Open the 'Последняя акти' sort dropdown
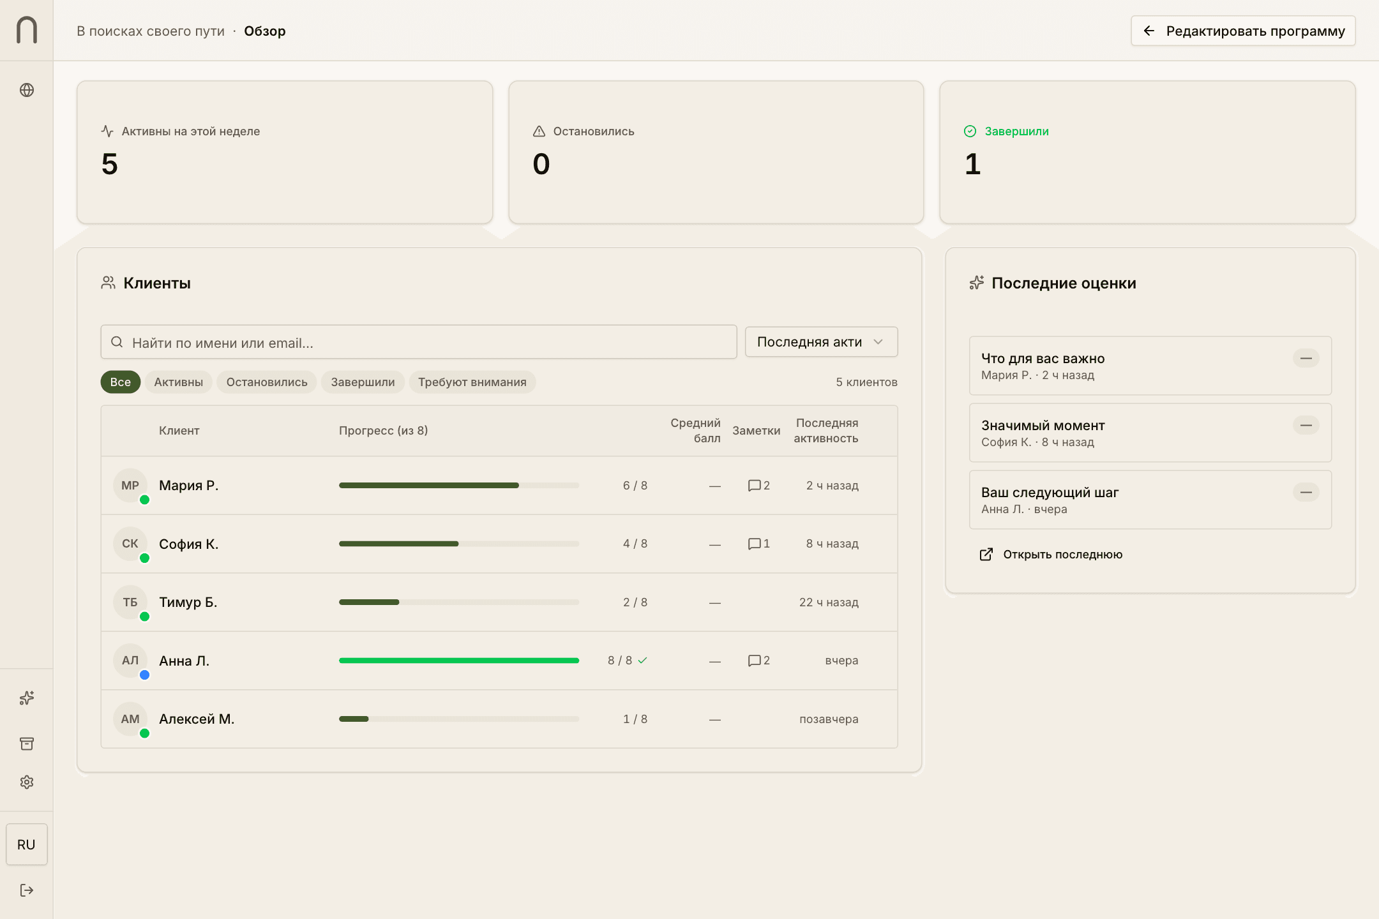The width and height of the screenshot is (1379, 919). pos(821,342)
